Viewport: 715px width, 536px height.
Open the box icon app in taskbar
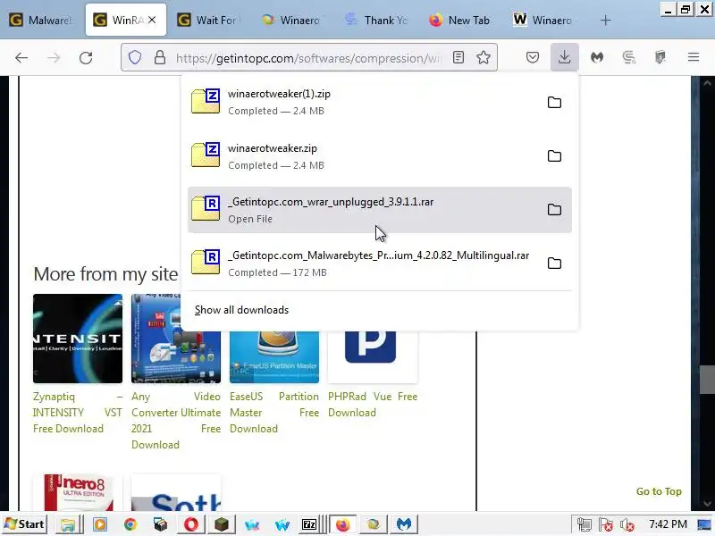click(x=161, y=524)
